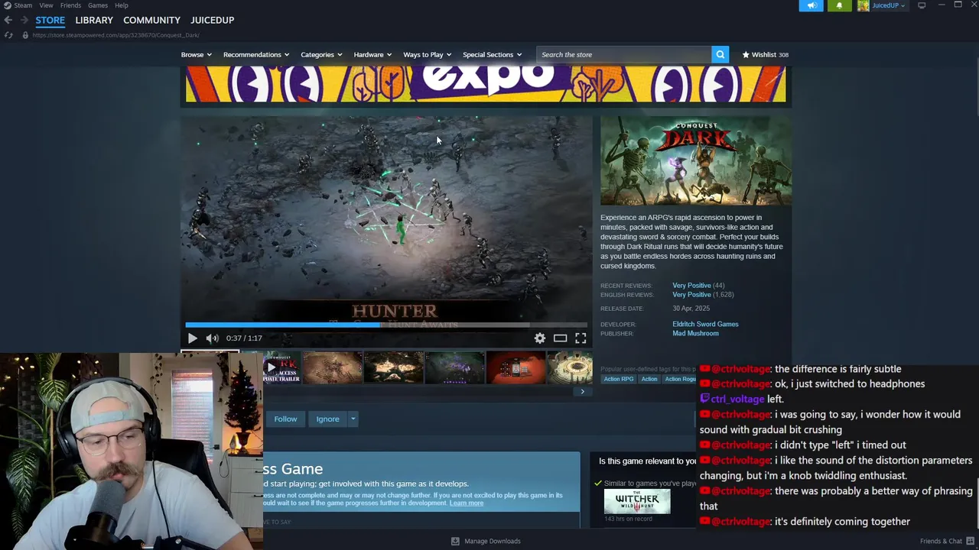
Task: Open the Steam menu
Action: pos(23,5)
